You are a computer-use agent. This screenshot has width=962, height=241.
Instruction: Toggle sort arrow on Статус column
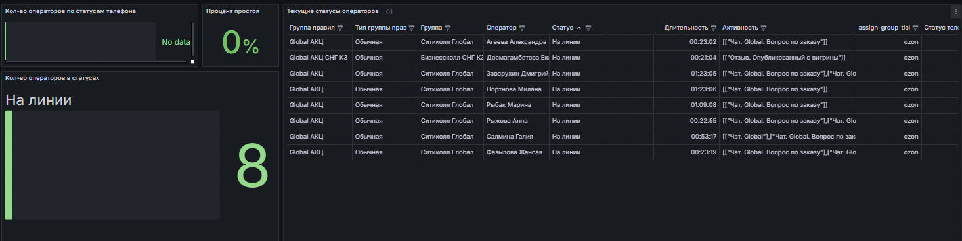(x=579, y=28)
